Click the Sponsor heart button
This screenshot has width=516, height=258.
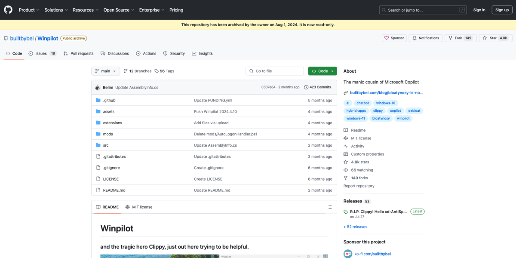pyautogui.click(x=394, y=38)
